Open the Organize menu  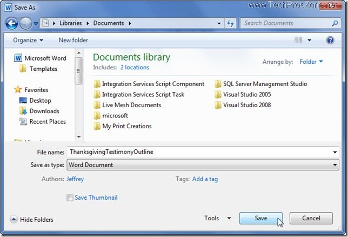[x=28, y=40]
